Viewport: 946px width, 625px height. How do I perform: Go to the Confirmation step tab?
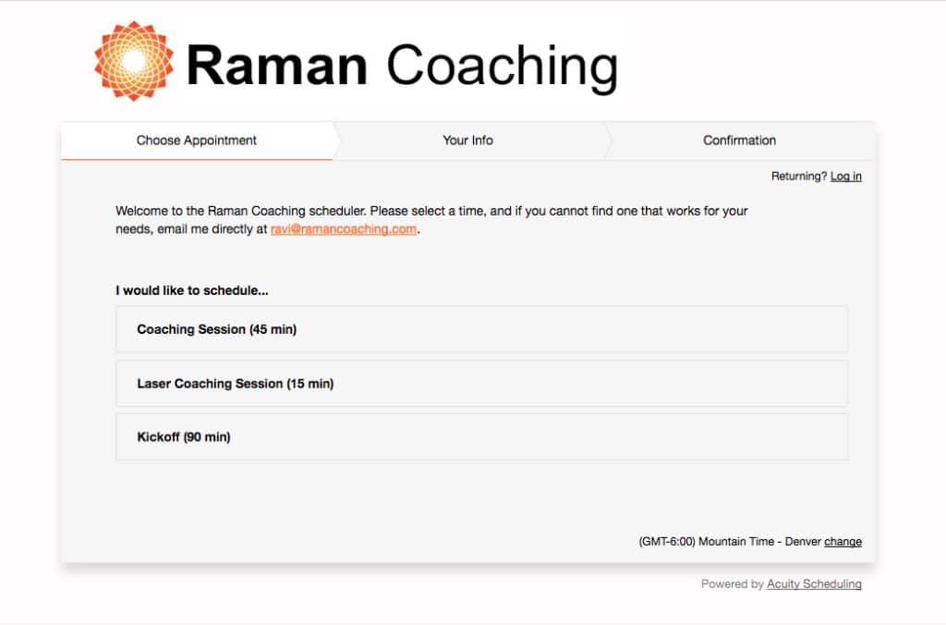[740, 141]
